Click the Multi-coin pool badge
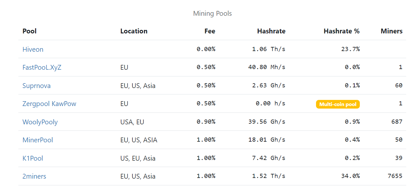The width and height of the screenshot is (412, 186). pos(338,104)
